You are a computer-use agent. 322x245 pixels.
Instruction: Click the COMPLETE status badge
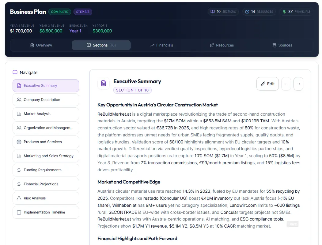59,12
